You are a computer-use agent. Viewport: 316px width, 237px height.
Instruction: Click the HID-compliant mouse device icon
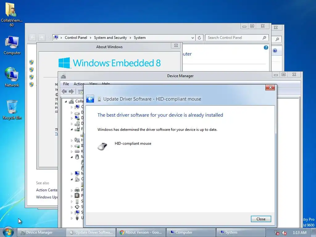tap(102, 146)
